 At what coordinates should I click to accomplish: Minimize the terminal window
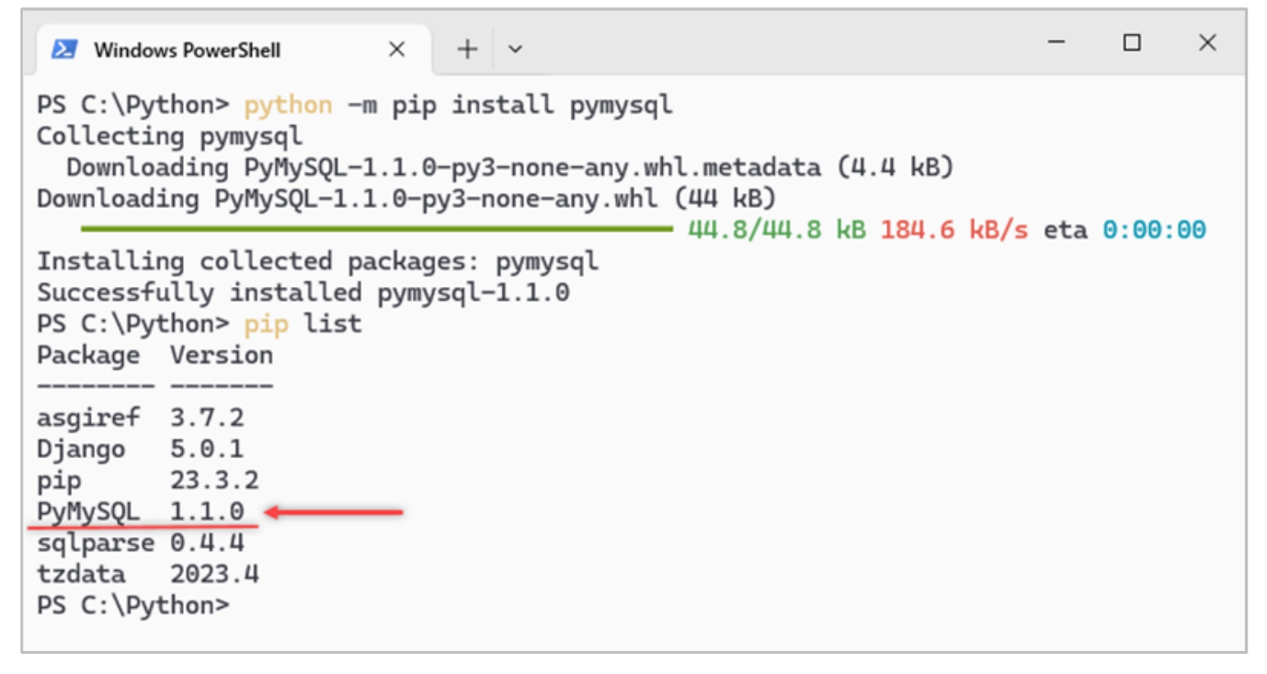point(1056,42)
